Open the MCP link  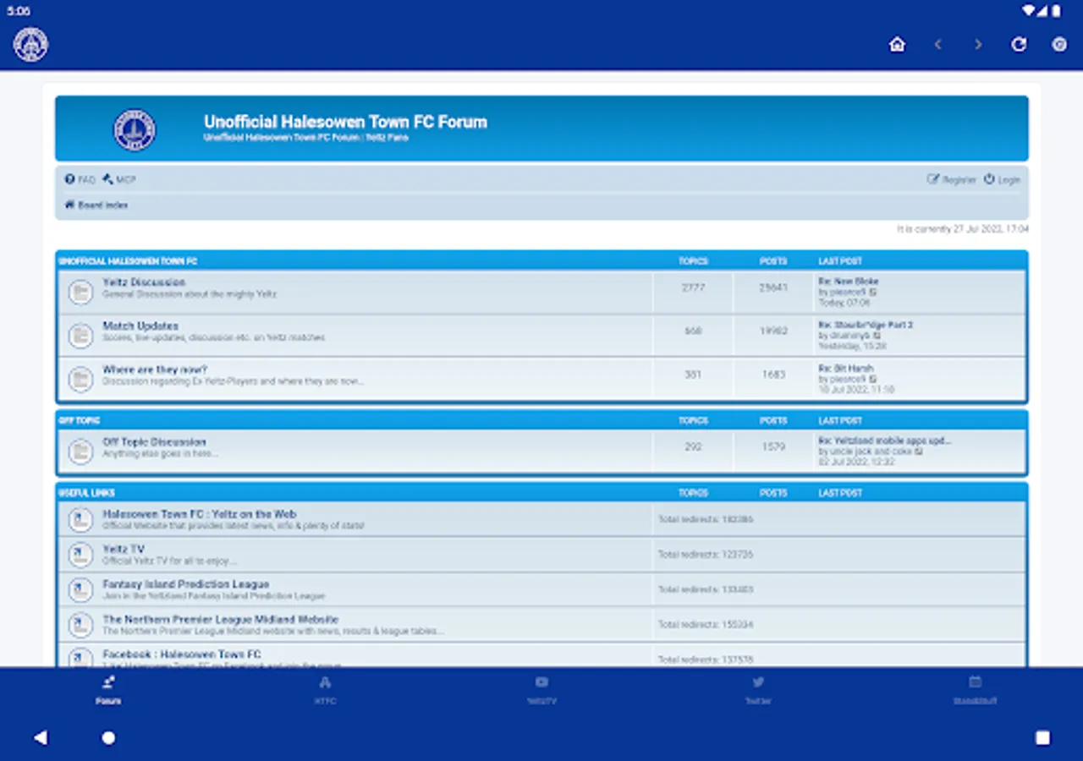119,179
